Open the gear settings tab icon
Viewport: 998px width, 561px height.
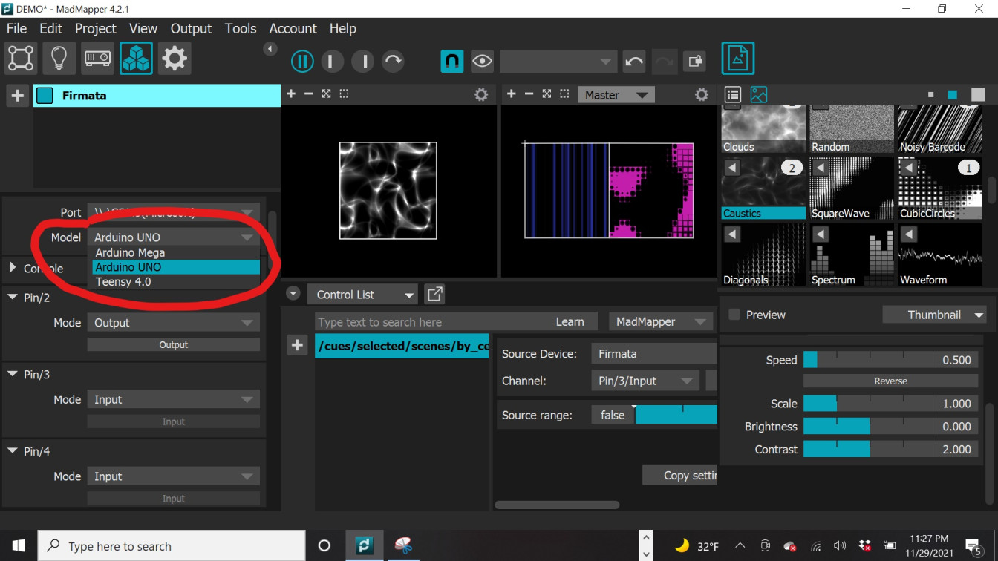(x=175, y=59)
